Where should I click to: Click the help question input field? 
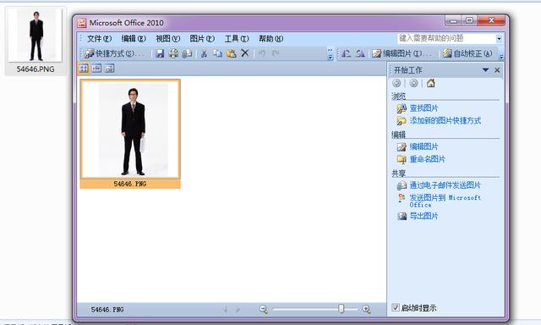446,38
